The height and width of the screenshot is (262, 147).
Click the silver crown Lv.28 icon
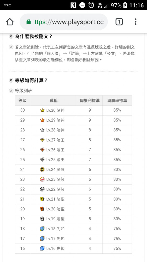coord(42,130)
